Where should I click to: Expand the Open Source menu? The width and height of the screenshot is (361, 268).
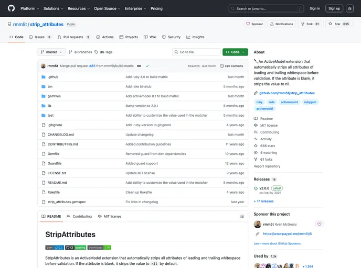coord(107,8)
